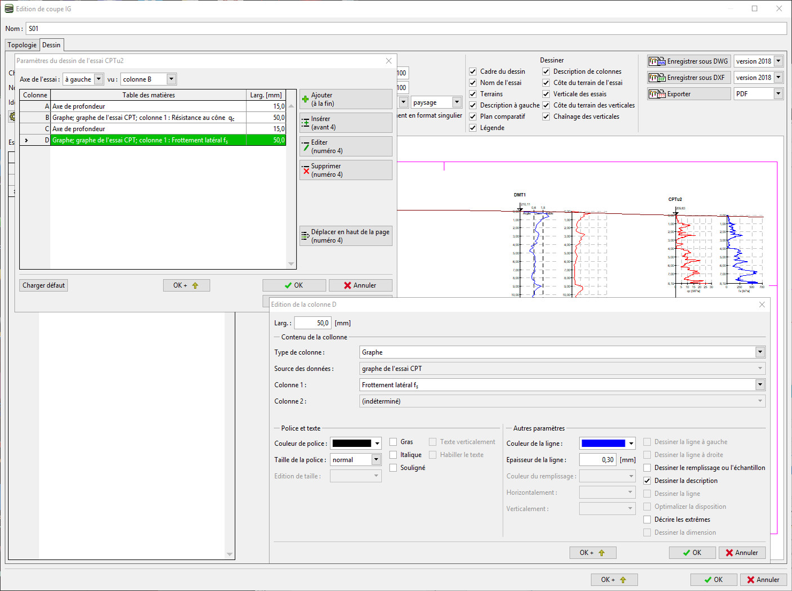The height and width of the screenshot is (591, 792).
Task: Open the paysage orientation dropdown
Action: [457, 102]
